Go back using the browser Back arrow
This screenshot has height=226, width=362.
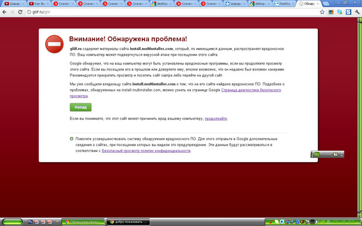pyautogui.click(x=4, y=12)
